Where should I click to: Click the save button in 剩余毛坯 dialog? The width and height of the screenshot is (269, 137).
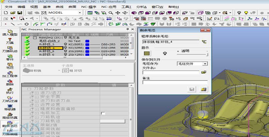click(x=192, y=89)
